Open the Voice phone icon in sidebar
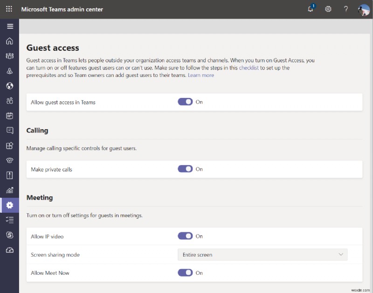Image resolution: width=373 pixels, height=293 pixels. [x=9, y=160]
